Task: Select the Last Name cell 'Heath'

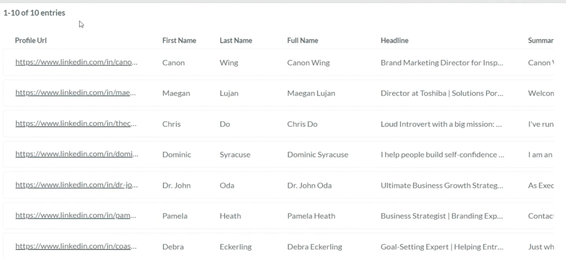Action: click(x=230, y=216)
